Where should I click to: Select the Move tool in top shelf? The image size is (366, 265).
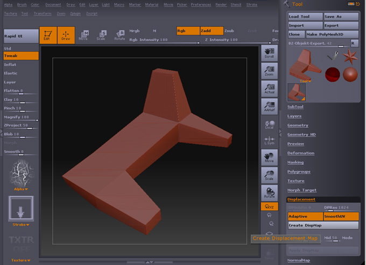click(x=83, y=35)
